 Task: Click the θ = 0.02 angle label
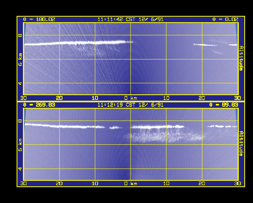coord(225,19)
